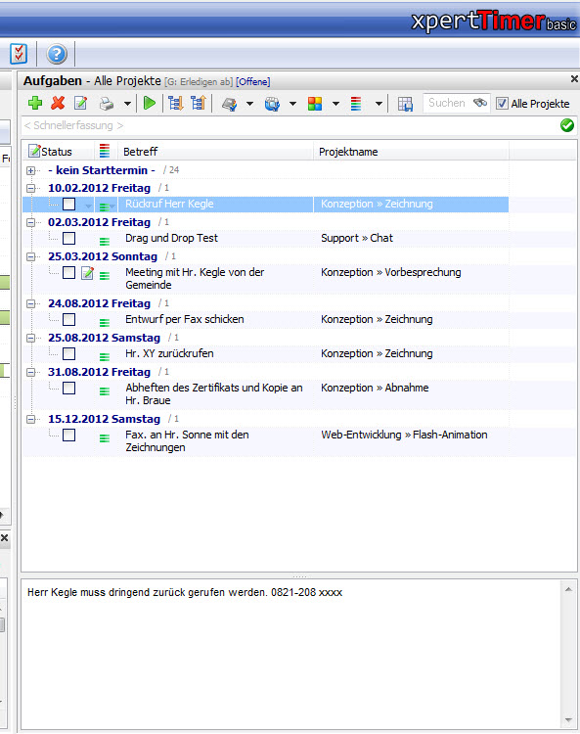Collapse the 25.03.2012 Sonntag group
The height and width of the screenshot is (734, 580).
pos(31,257)
